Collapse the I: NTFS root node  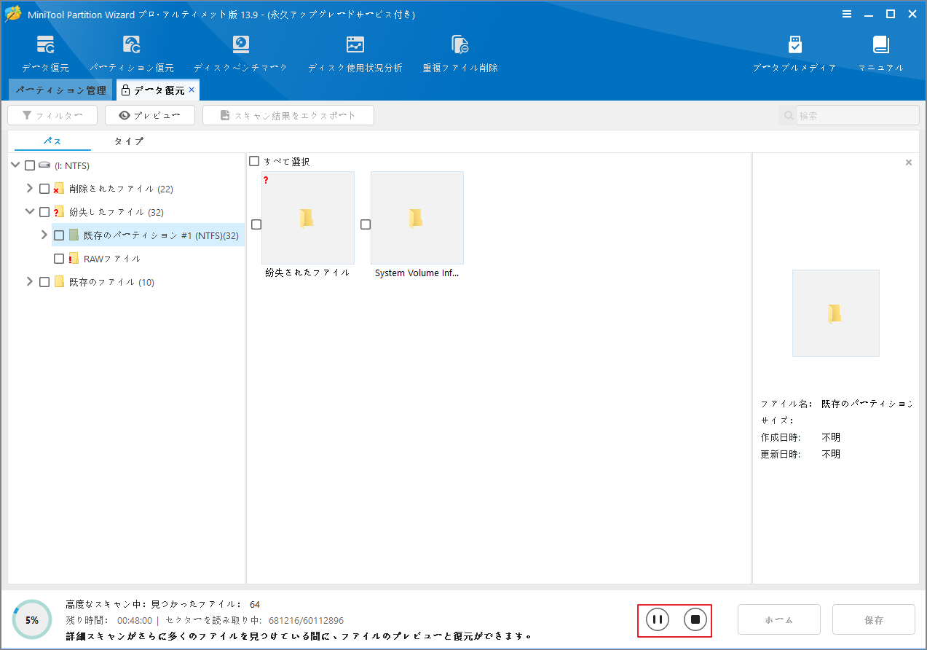pos(15,165)
